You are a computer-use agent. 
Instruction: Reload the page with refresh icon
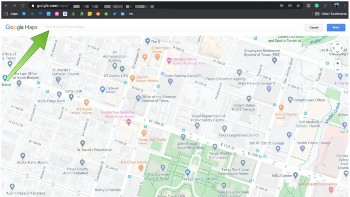[23, 5]
